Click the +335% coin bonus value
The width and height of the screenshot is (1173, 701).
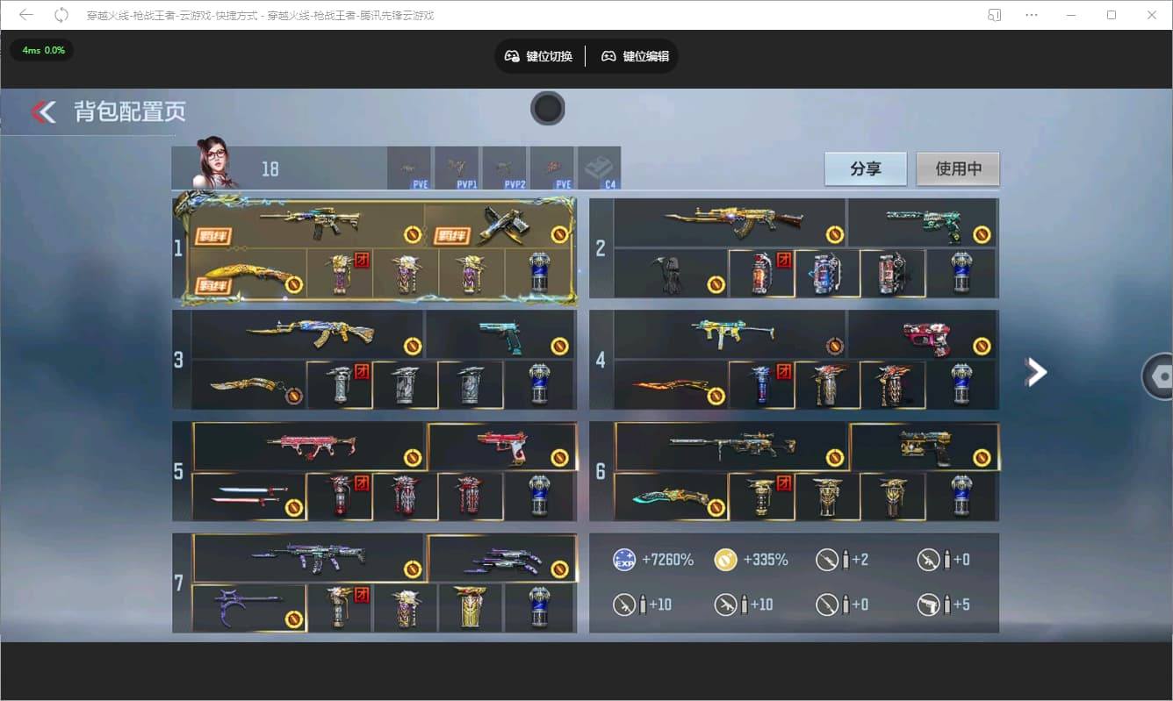766,560
